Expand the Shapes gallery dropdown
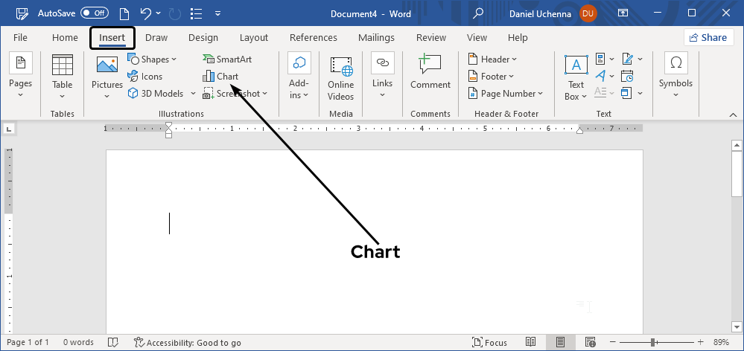The image size is (744, 351). tap(174, 59)
